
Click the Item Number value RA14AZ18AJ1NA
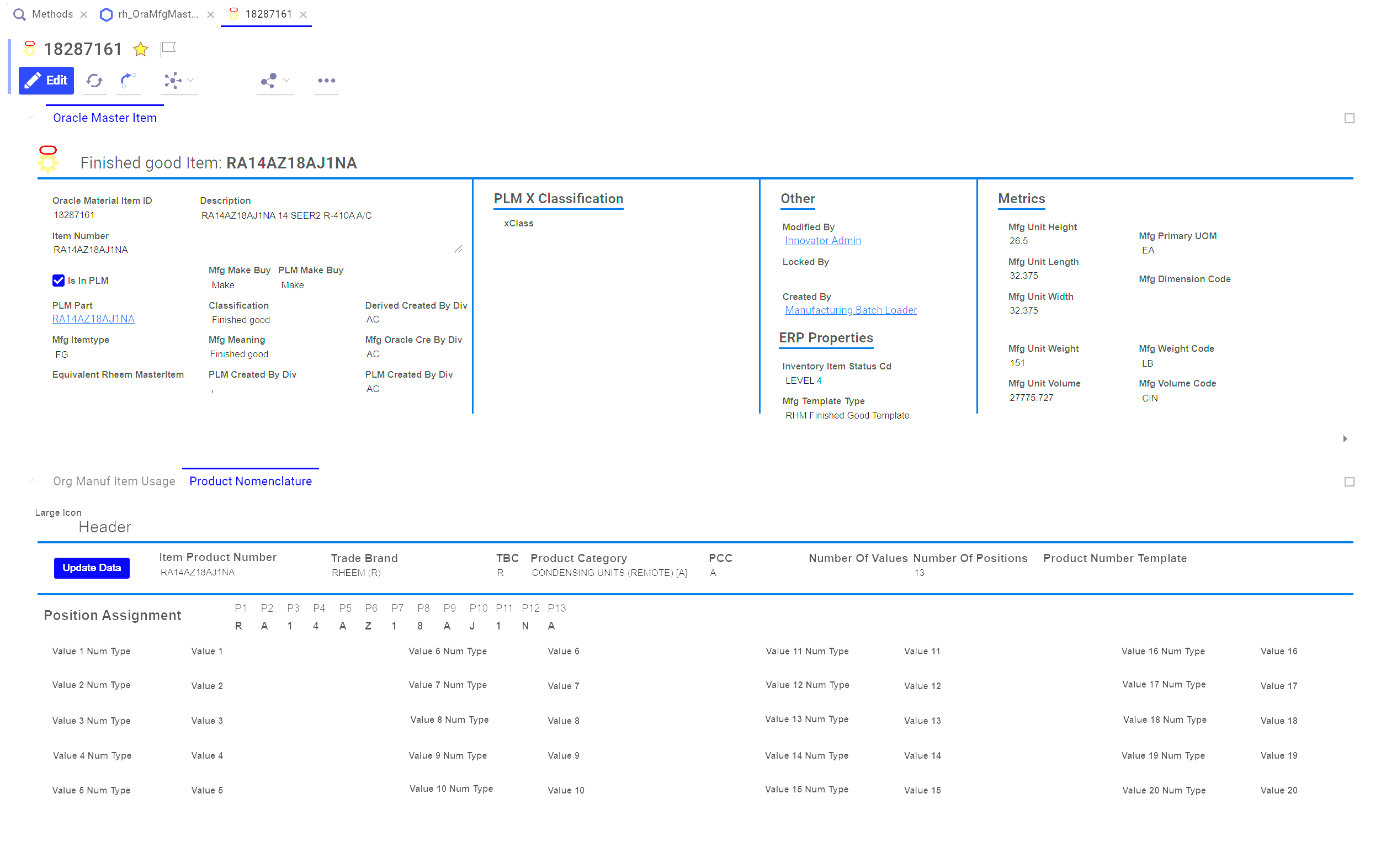point(91,250)
